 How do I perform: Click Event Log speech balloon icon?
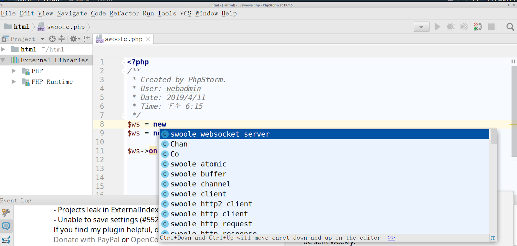(6, 226)
